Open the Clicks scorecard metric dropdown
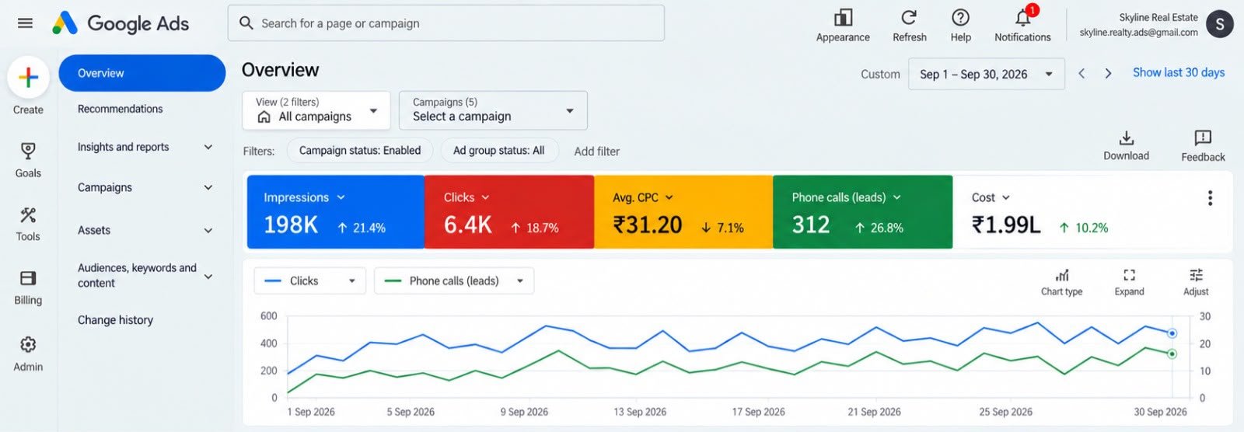Image resolution: width=1244 pixels, height=432 pixels. pos(485,197)
